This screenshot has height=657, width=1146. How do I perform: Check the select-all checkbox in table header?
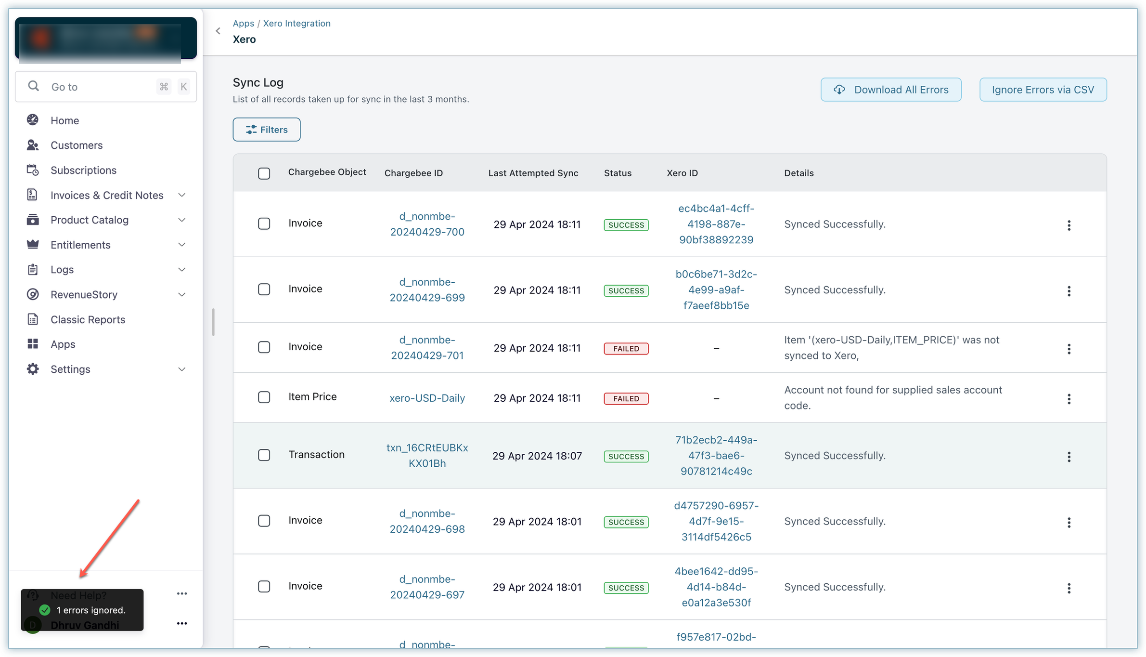264,173
